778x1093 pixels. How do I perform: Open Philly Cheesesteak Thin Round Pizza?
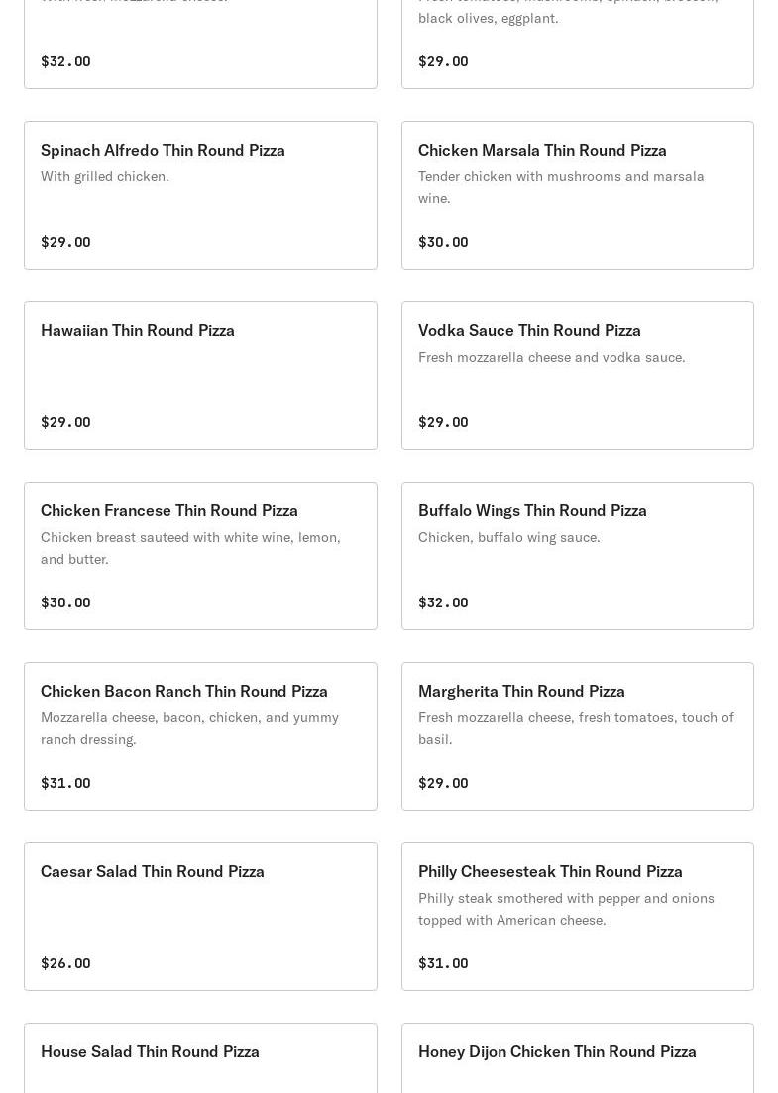550,871
